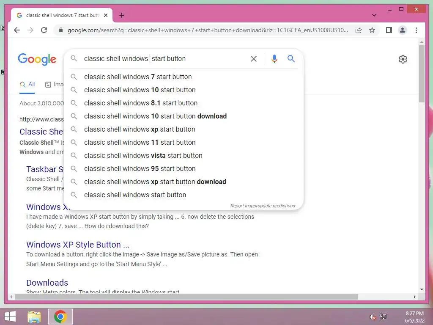Open the Chrome profile avatar
Screen dimensions: 433x325
pyautogui.click(x=403, y=30)
